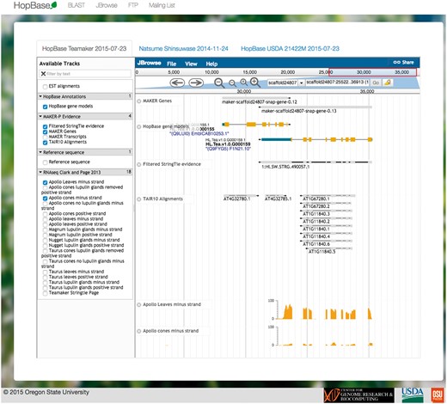The height and width of the screenshot is (404, 447).
Task: Open BLAST from top navigation
Action: coord(77,5)
